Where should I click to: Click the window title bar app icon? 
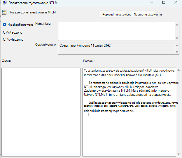tap(5, 3)
